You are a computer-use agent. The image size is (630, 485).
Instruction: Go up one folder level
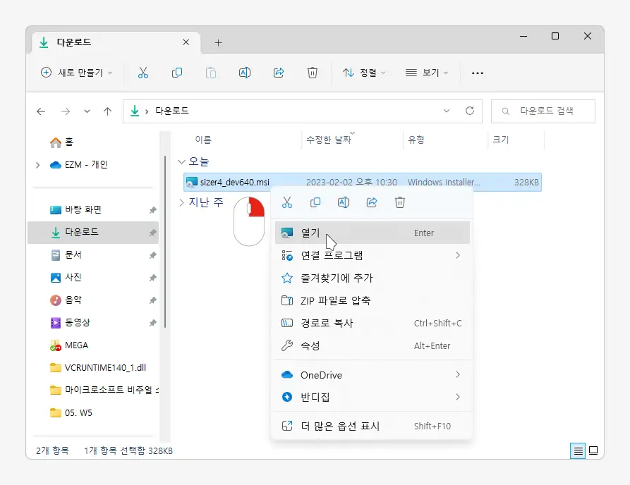[107, 111]
